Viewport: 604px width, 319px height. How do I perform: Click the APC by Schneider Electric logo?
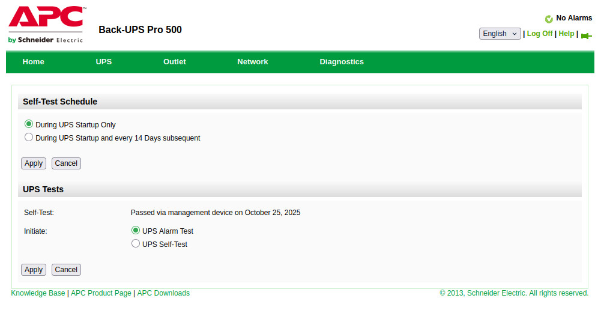pyautogui.click(x=46, y=25)
